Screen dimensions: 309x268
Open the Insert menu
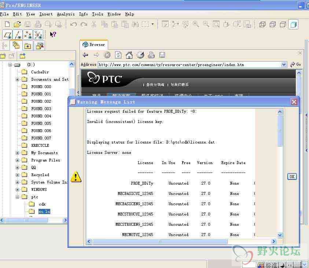tap(46, 14)
